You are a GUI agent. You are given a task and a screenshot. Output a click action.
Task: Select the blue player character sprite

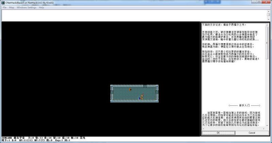coord(139,99)
